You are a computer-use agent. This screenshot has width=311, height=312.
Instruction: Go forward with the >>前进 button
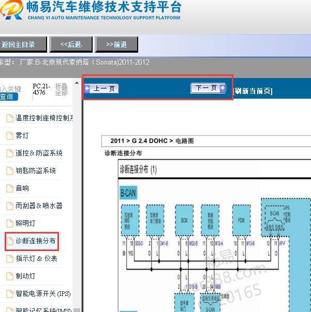pyautogui.click(x=116, y=44)
